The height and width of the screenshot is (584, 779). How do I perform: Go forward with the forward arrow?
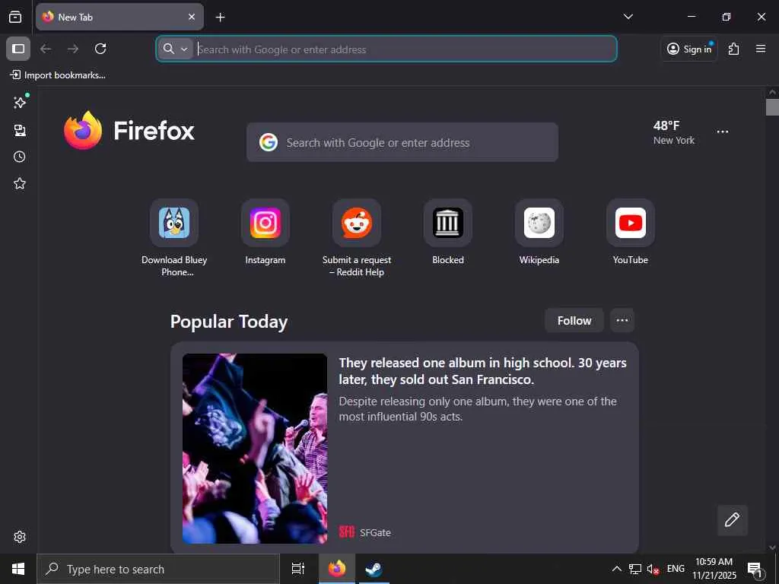click(x=73, y=49)
